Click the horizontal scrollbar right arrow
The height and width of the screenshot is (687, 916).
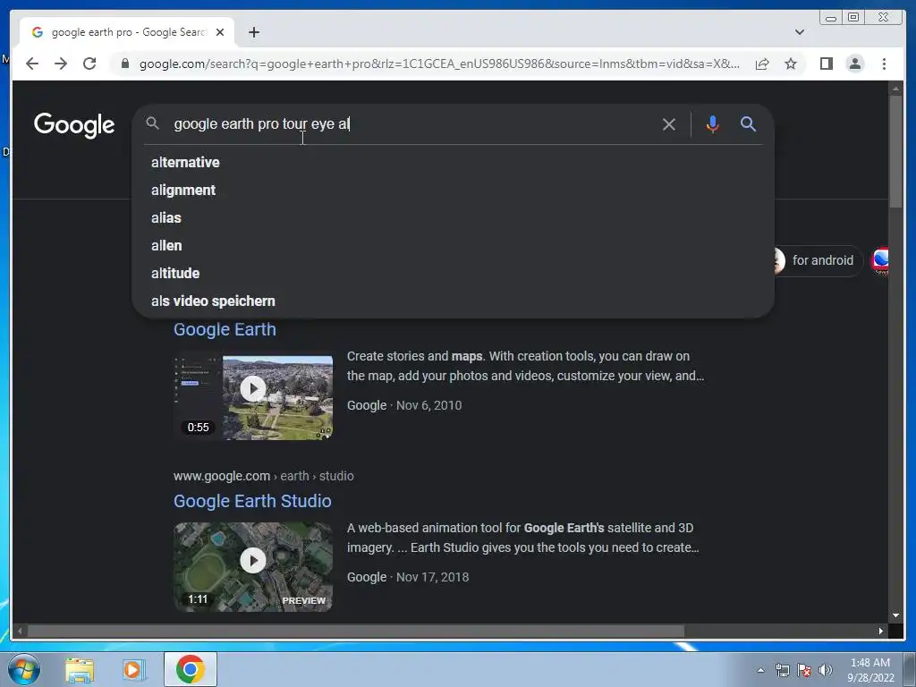pyautogui.click(x=881, y=631)
